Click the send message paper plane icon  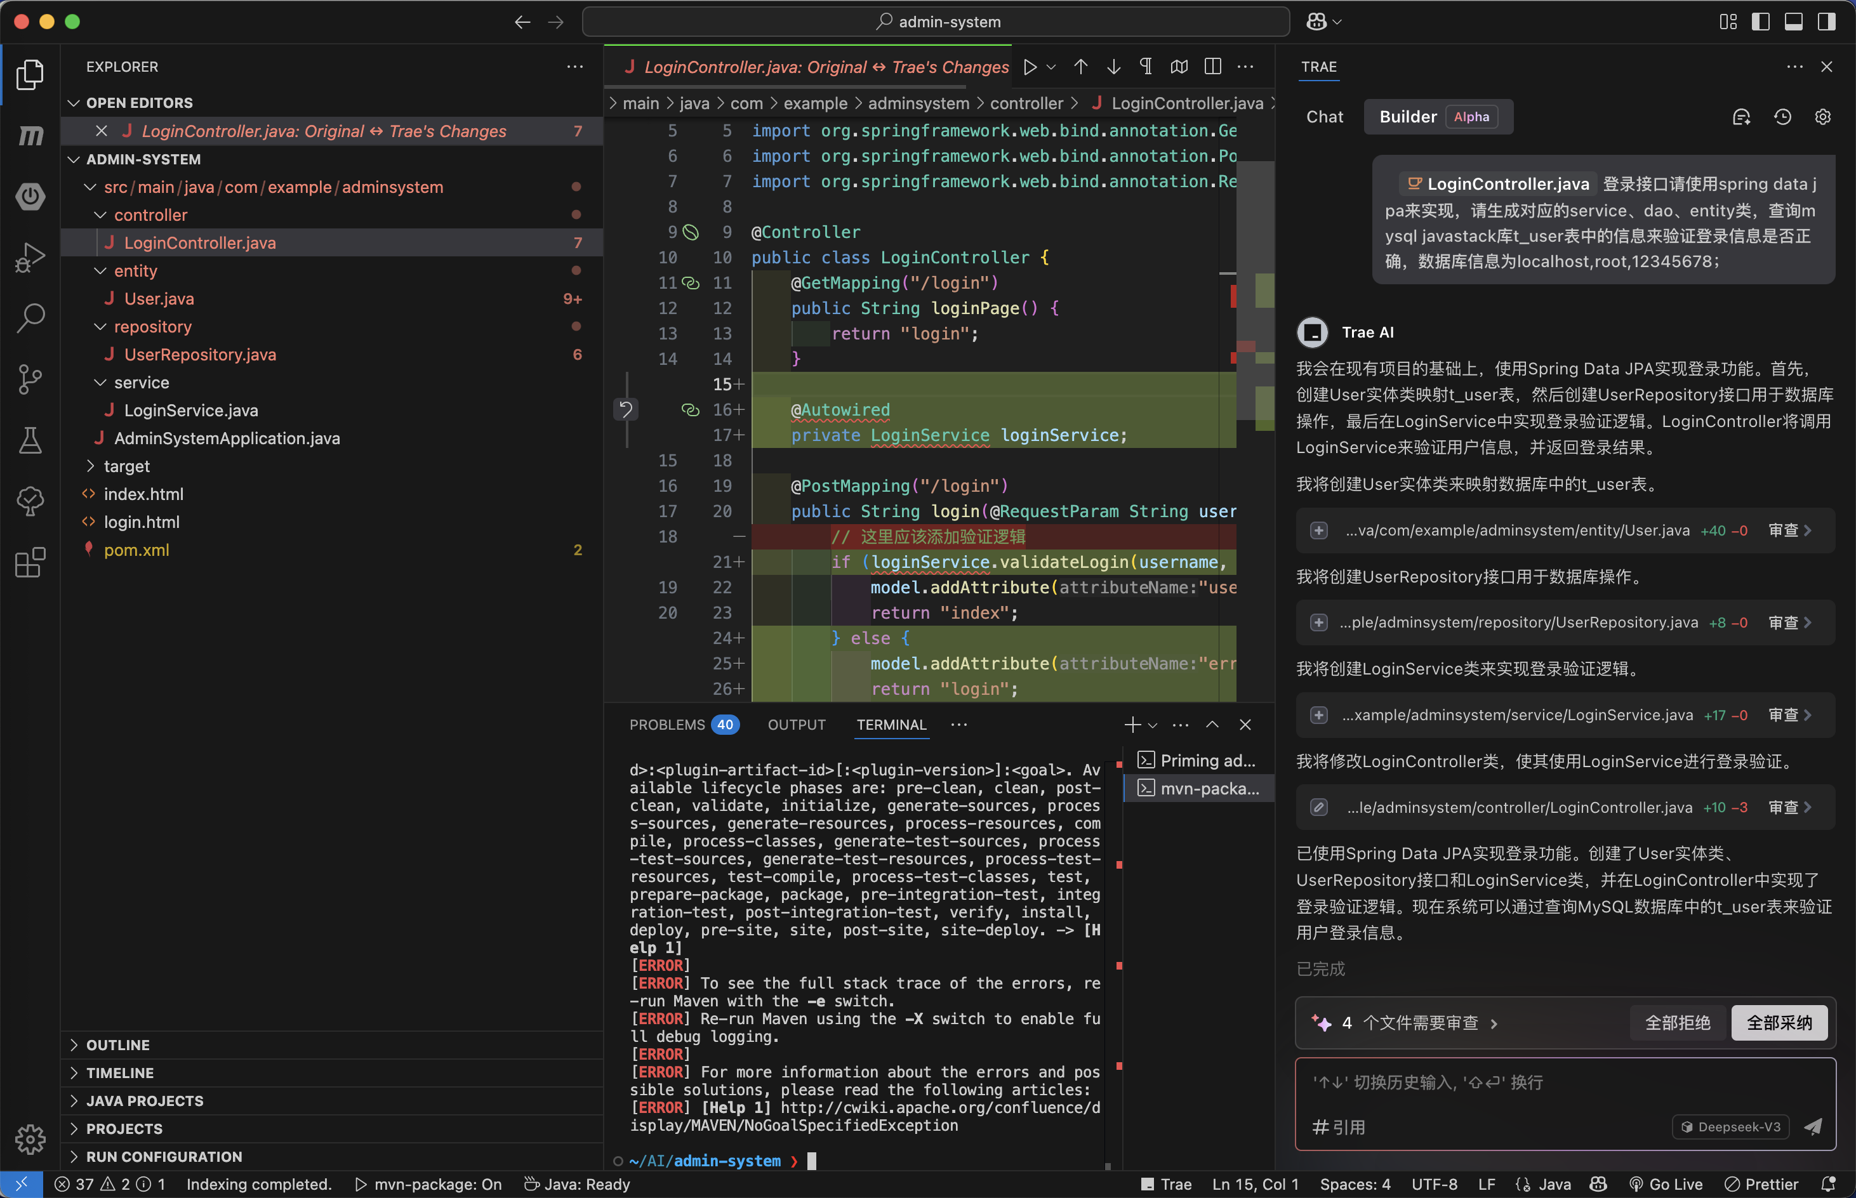(1813, 1126)
